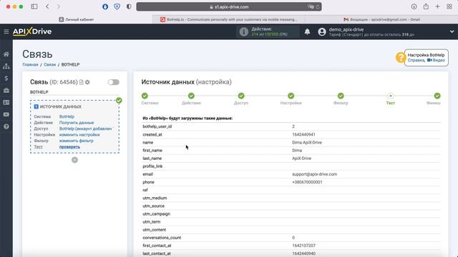Click Safari share icon

pos(426,6)
